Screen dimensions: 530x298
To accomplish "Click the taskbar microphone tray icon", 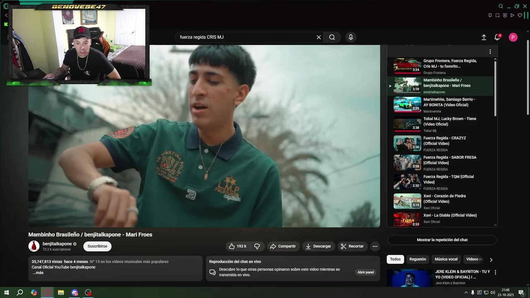I will pos(472,293).
